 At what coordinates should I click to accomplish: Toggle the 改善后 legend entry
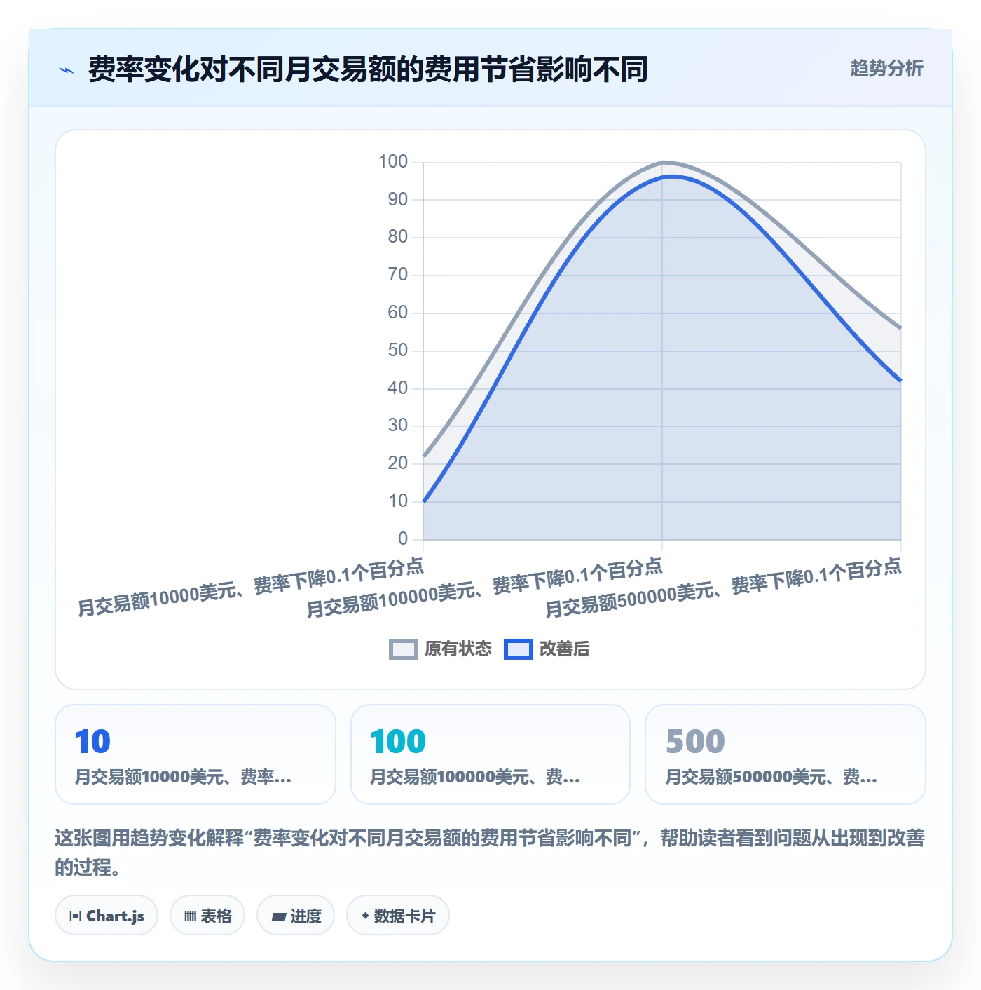click(547, 649)
